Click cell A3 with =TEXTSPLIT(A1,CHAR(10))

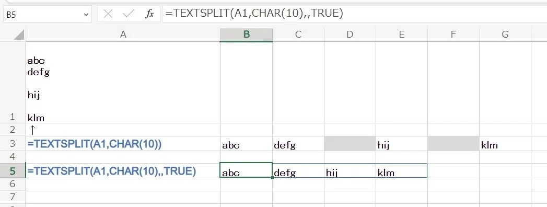point(123,143)
